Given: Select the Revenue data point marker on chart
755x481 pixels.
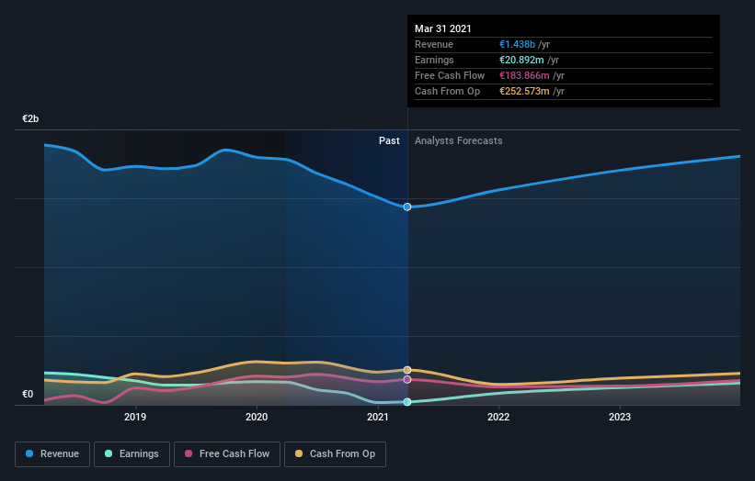Looking at the screenshot, I should coord(407,207).
